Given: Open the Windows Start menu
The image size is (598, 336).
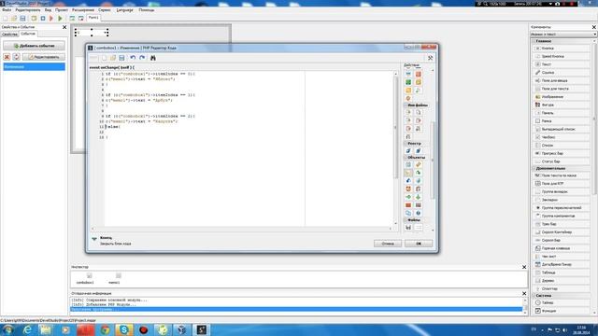Looking at the screenshot, I should click(x=7, y=329).
